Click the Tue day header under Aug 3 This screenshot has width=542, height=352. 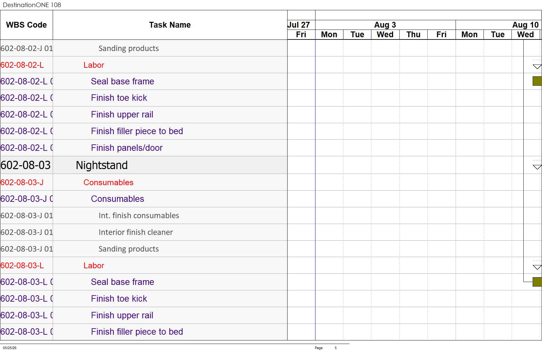point(357,35)
